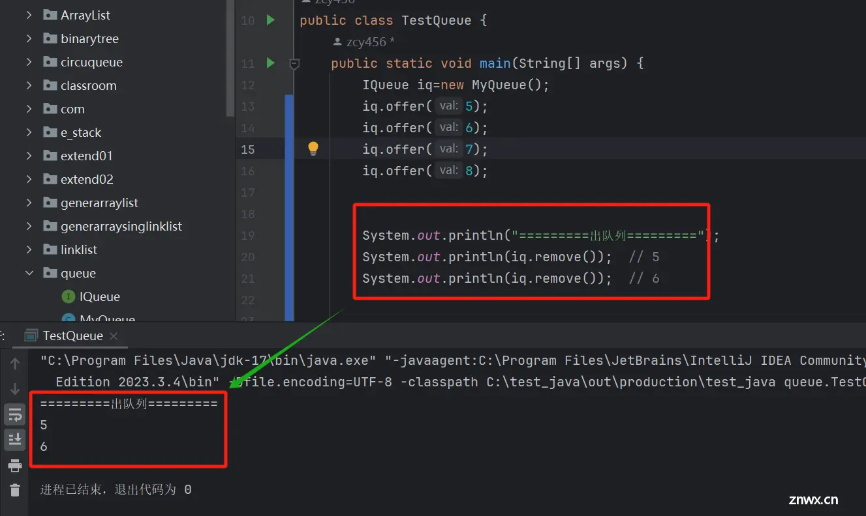Select the queue package in the tree
This screenshot has height=516, width=866.
pyautogui.click(x=78, y=273)
